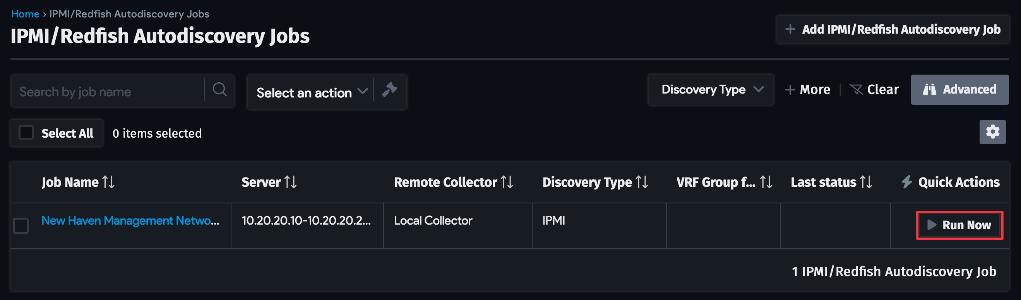
Task: Check the New Haven job row checkbox
Action: 21,225
